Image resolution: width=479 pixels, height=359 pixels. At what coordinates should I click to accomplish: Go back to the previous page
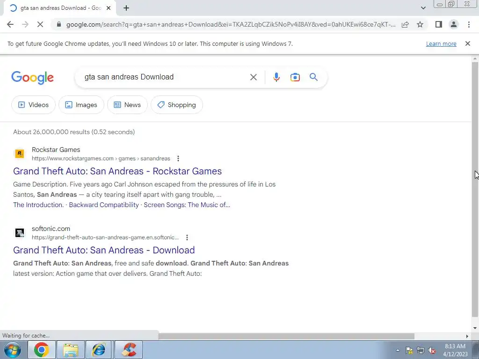(10, 24)
